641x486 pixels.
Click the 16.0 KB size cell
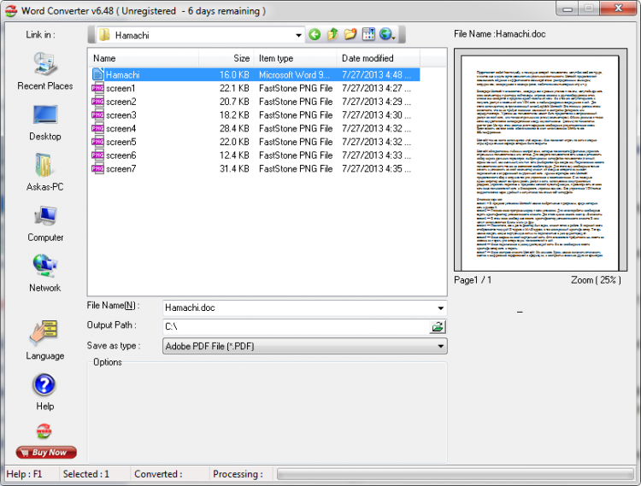[234, 75]
